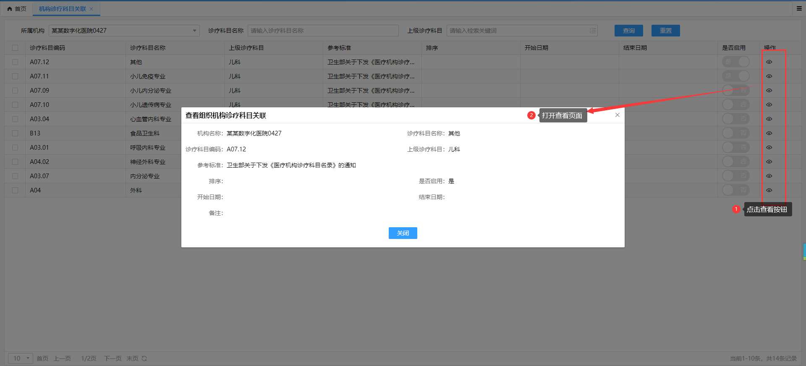This screenshot has height=366, width=806.
Task: Click the 关闭 button in the dialog
Action: coord(403,233)
